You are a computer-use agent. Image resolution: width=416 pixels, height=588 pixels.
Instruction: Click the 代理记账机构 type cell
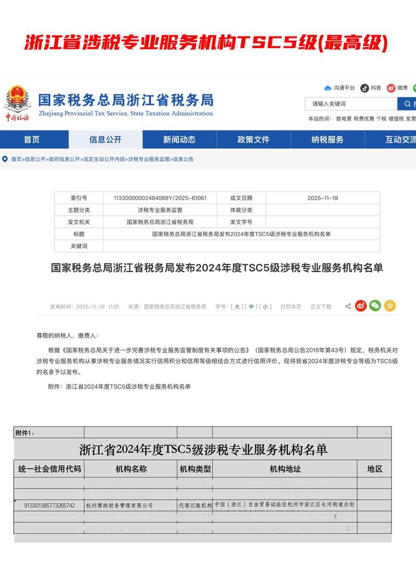[195, 505]
